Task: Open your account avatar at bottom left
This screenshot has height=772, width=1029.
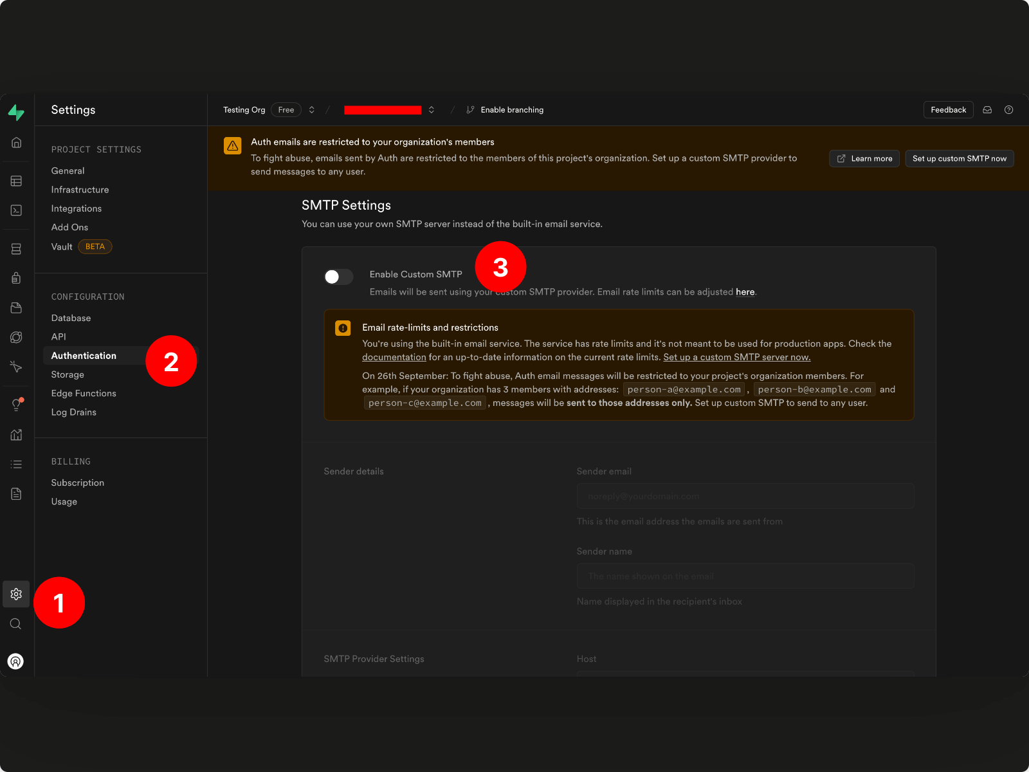Action: point(16,661)
